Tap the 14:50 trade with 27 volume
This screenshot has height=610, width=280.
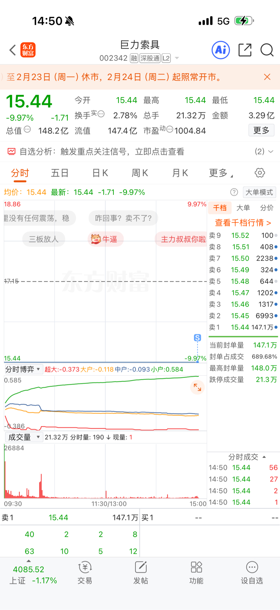pyautogui.click(x=243, y=479)
